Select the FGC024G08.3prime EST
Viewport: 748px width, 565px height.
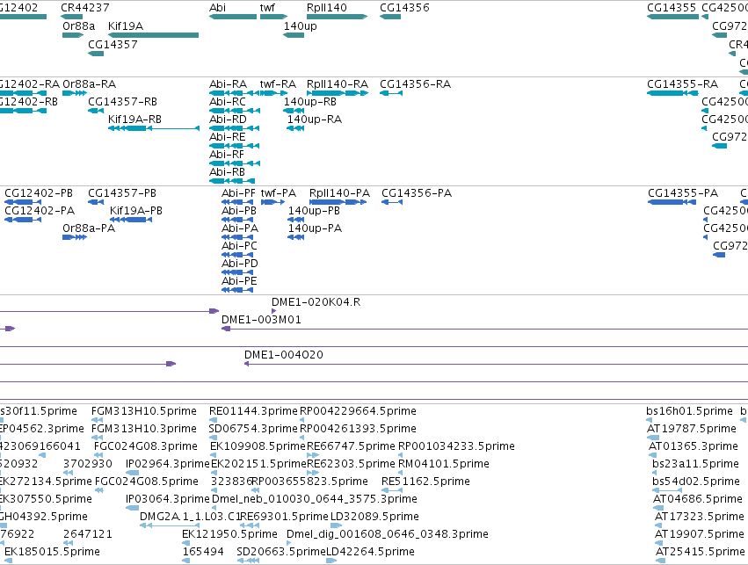[x=99, y=455]
